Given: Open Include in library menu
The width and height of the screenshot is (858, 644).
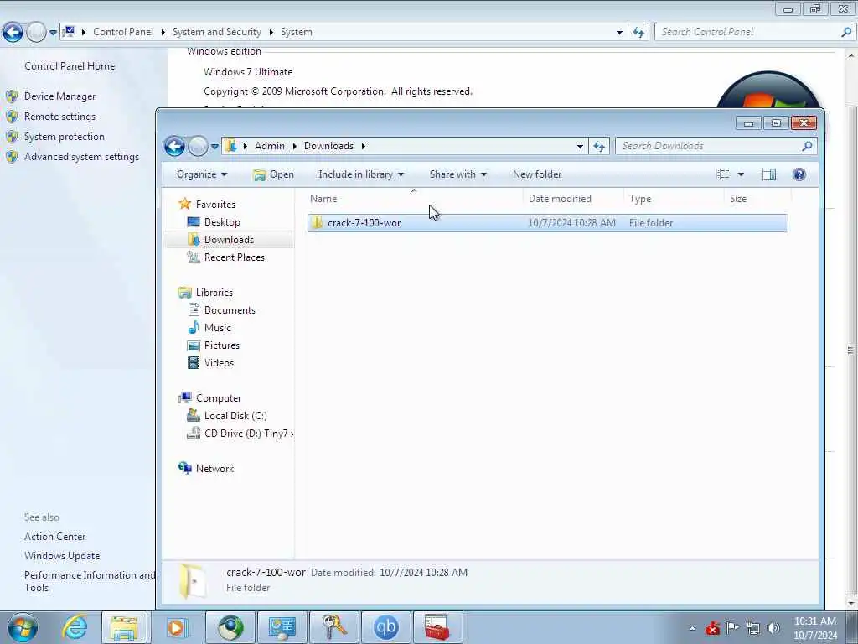Looking at the screenshot, I should (361, 174).
